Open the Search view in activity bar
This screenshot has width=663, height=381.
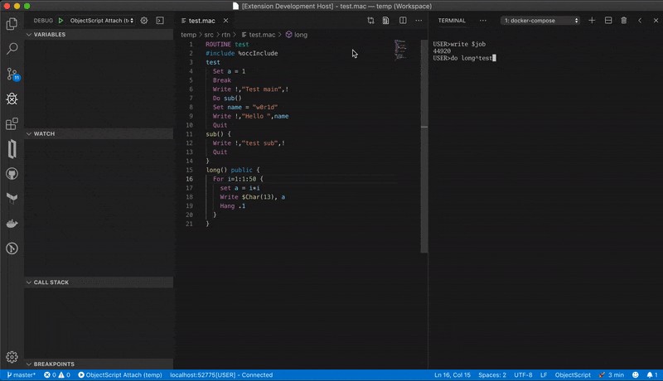coord(12,49)
